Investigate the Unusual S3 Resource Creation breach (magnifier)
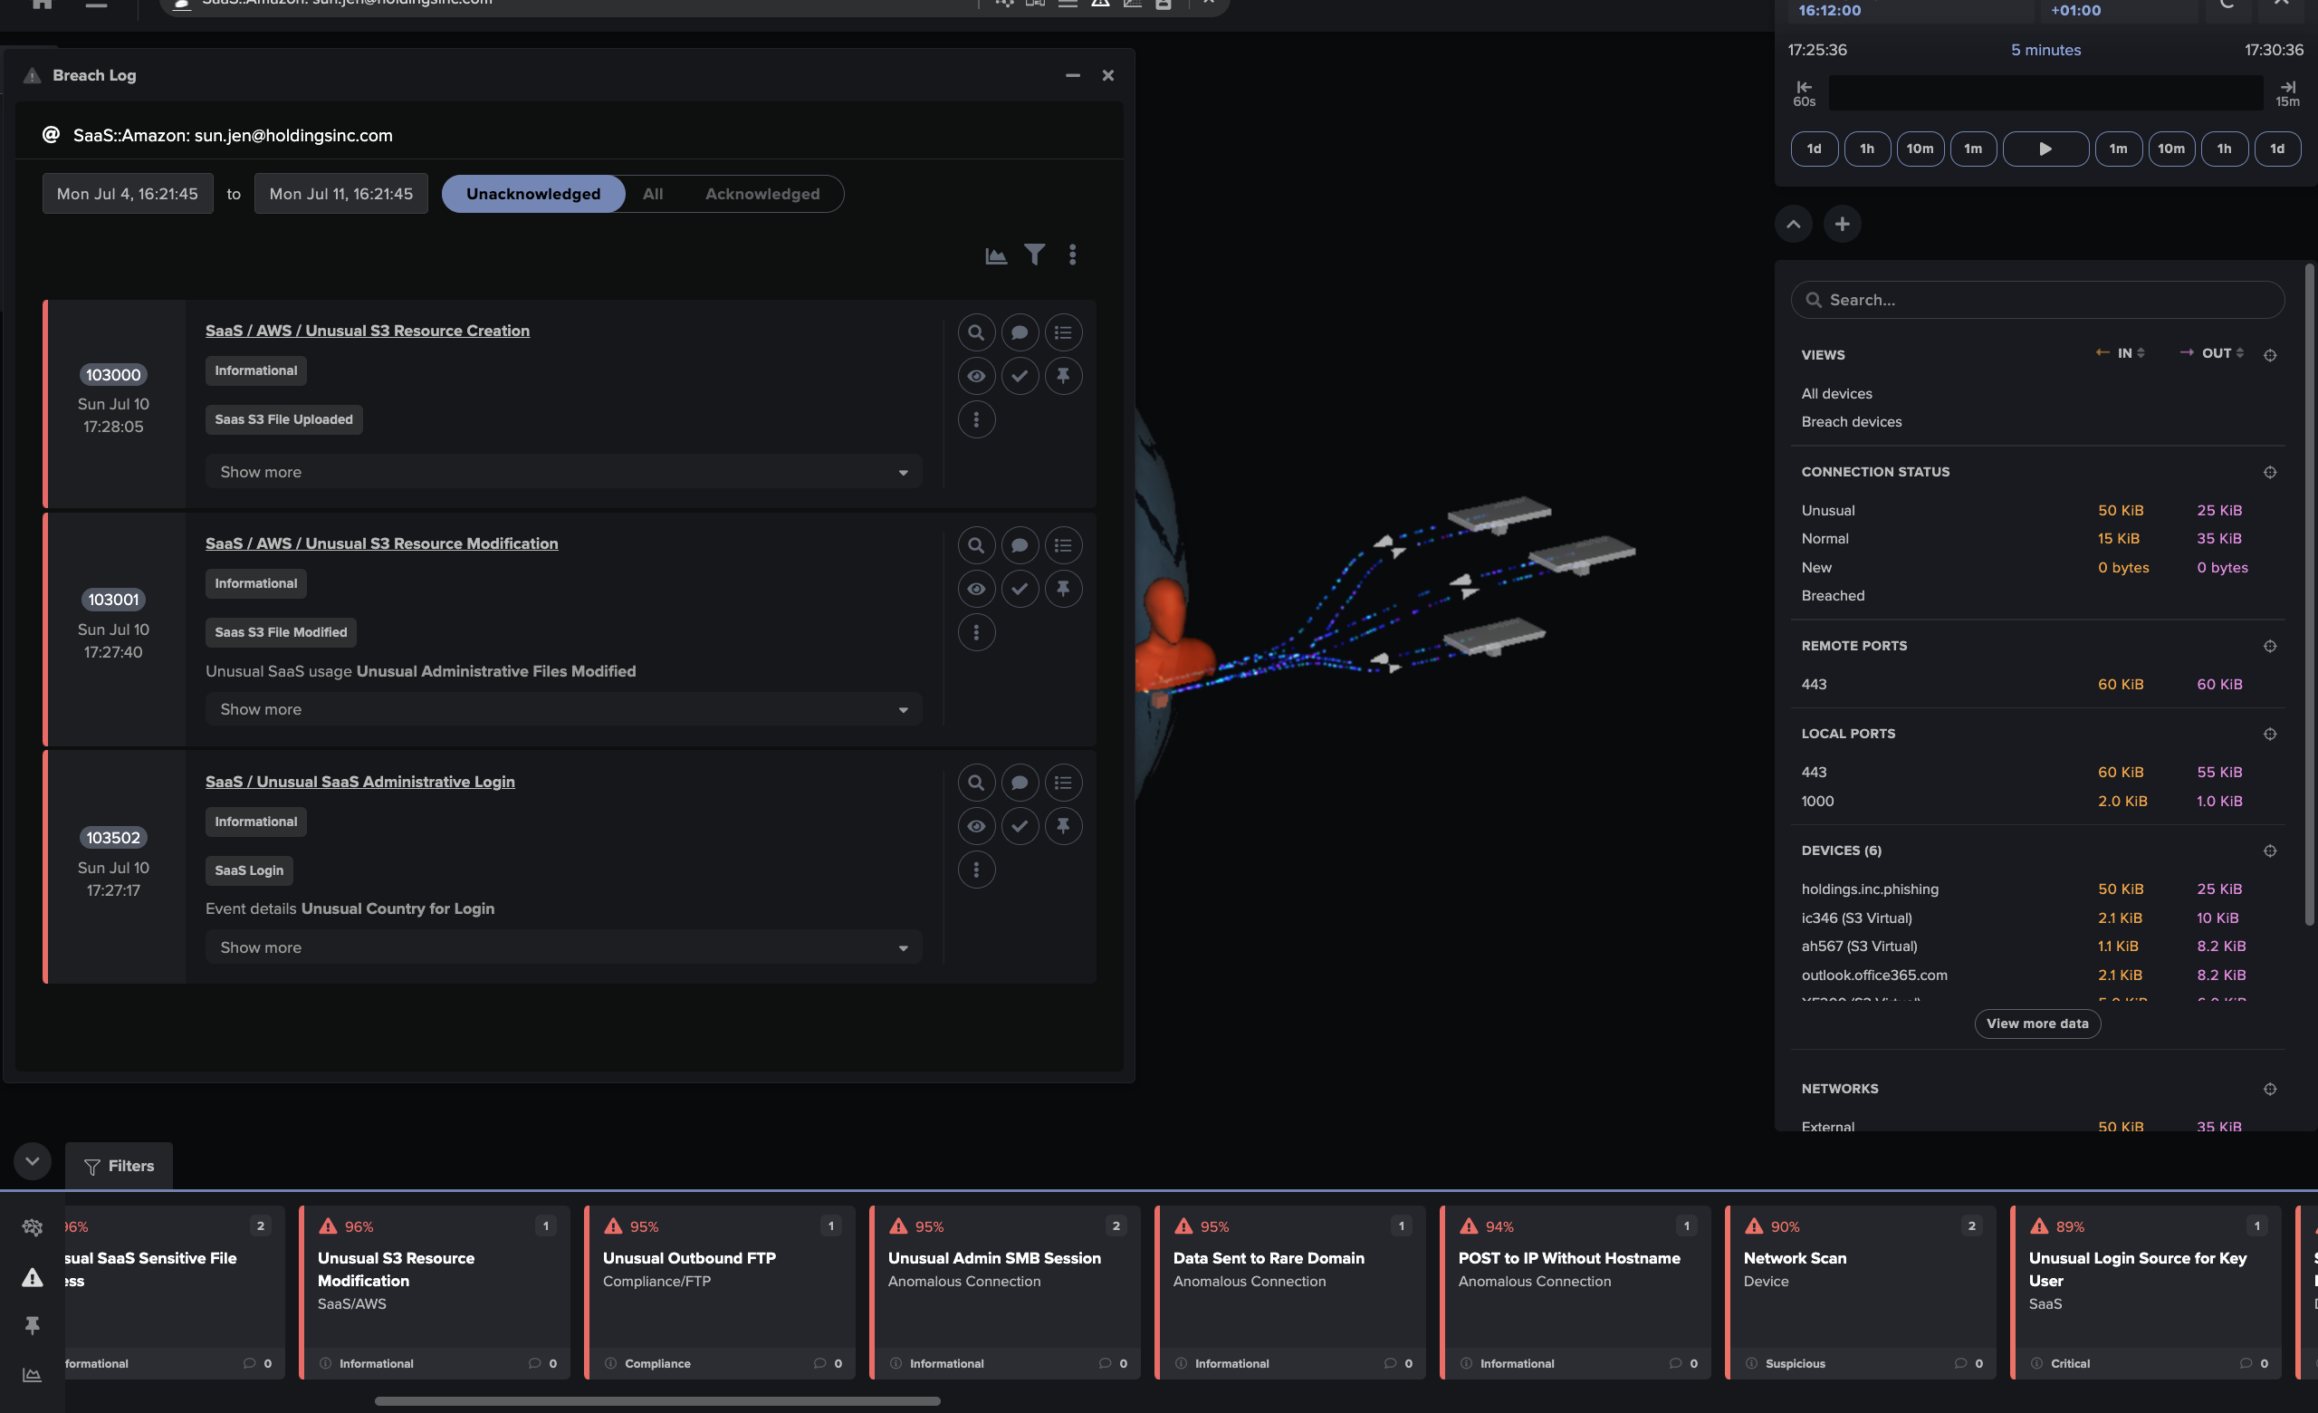Image resolution: width=2318 pixels, height=1413 pixels. pos(975,332)
